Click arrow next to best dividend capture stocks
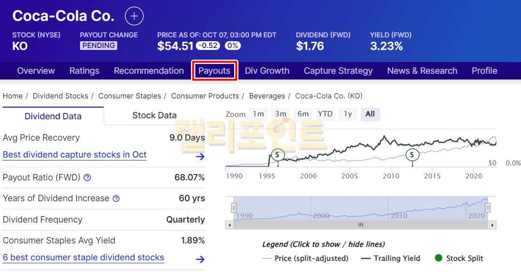The height and width of the screenshot is (272, 521). [200, 156]
